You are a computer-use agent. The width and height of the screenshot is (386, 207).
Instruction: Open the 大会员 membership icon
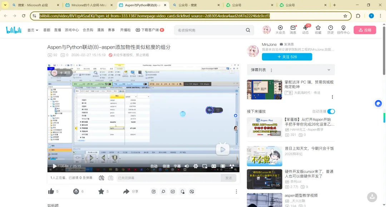click(280, 30)
